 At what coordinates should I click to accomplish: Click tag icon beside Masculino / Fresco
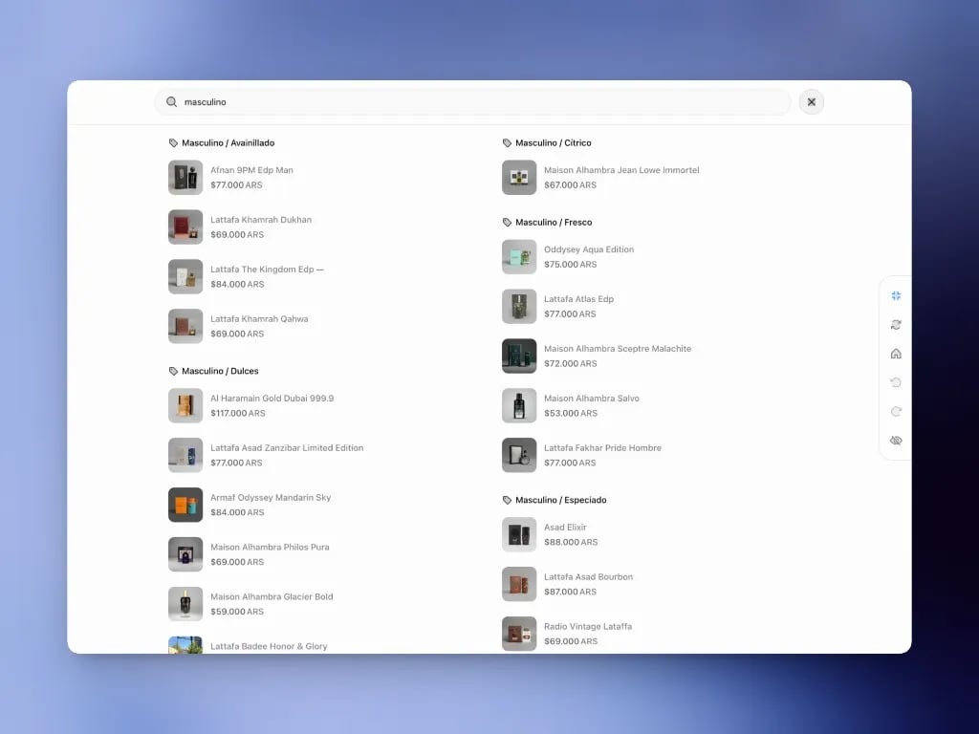507,222
